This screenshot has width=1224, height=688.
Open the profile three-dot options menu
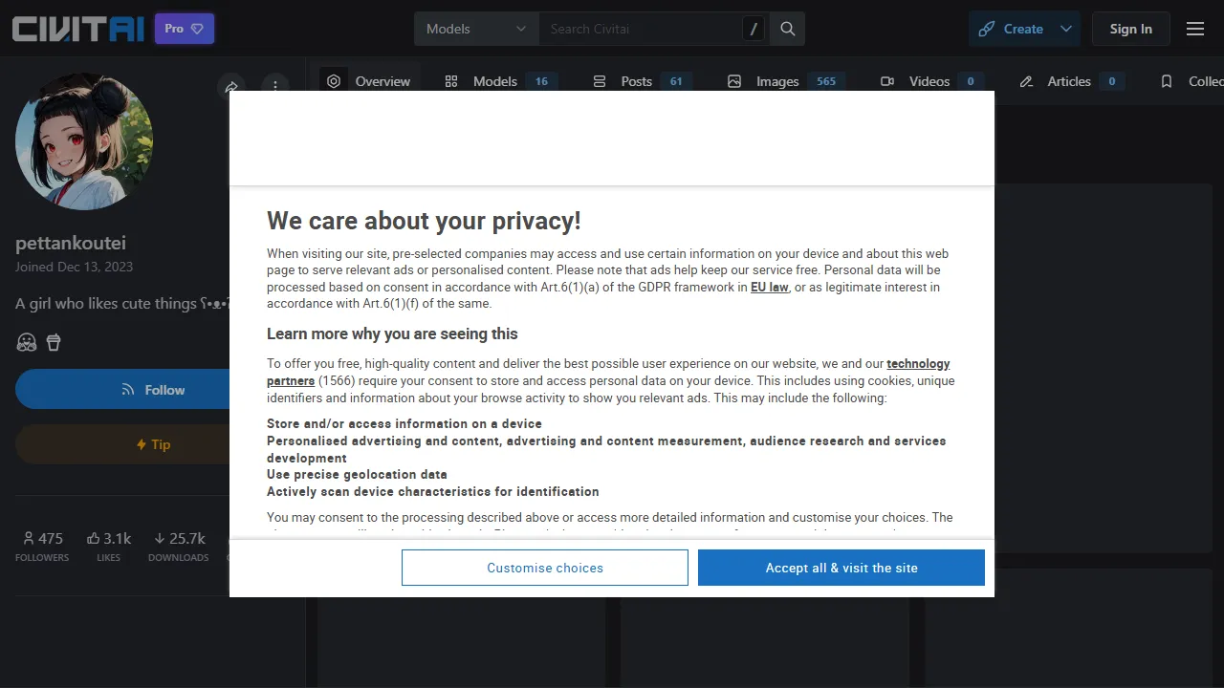(274, 85)
